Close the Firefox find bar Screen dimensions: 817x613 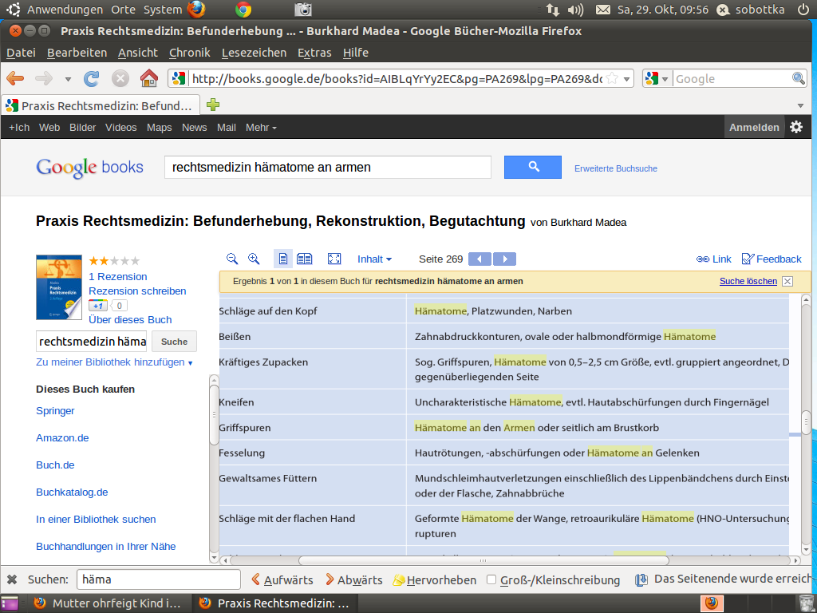tap(12, 579)
